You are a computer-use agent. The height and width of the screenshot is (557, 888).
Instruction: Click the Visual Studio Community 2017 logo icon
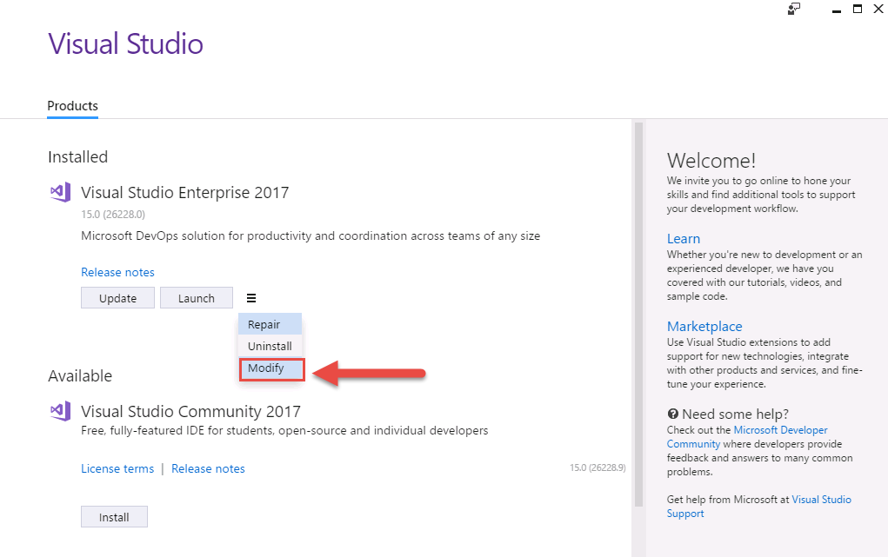[x=61, y=411]
